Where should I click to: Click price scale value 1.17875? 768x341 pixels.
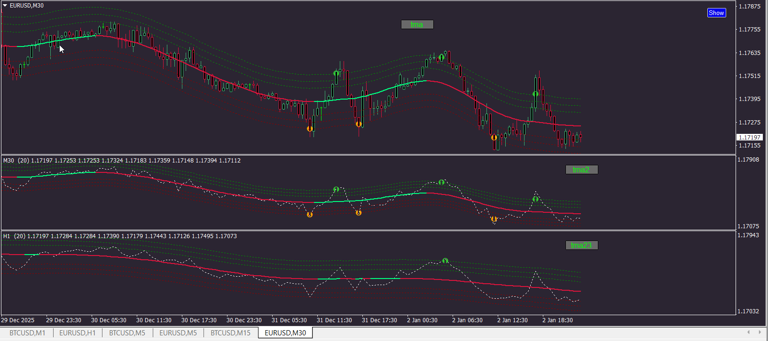coord(750,7)
